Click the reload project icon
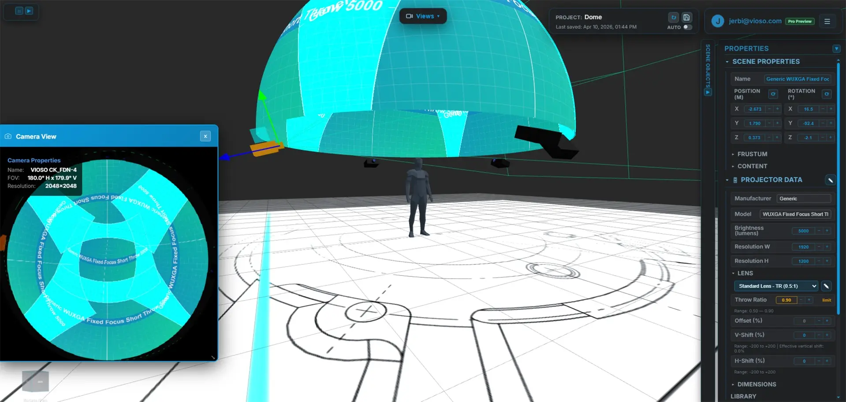This screenshot has width=846, height=402. click(673, 18)
